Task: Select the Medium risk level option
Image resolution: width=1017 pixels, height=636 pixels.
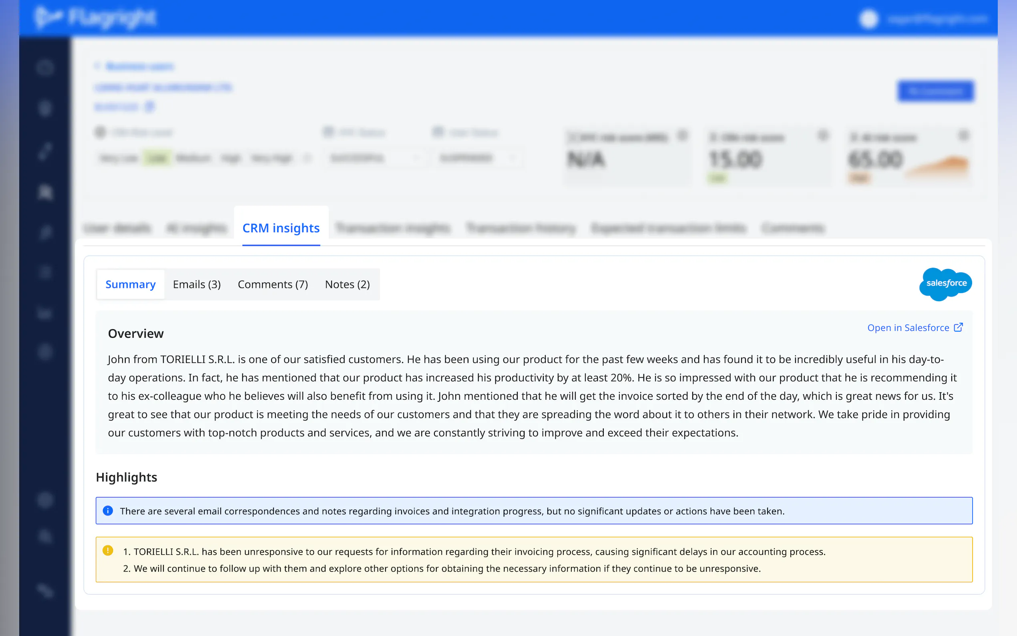Action: coord(193,158)
